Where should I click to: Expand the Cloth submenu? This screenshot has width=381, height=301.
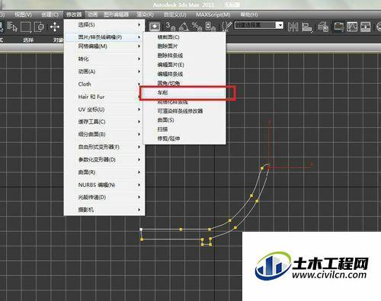(104, 84)
